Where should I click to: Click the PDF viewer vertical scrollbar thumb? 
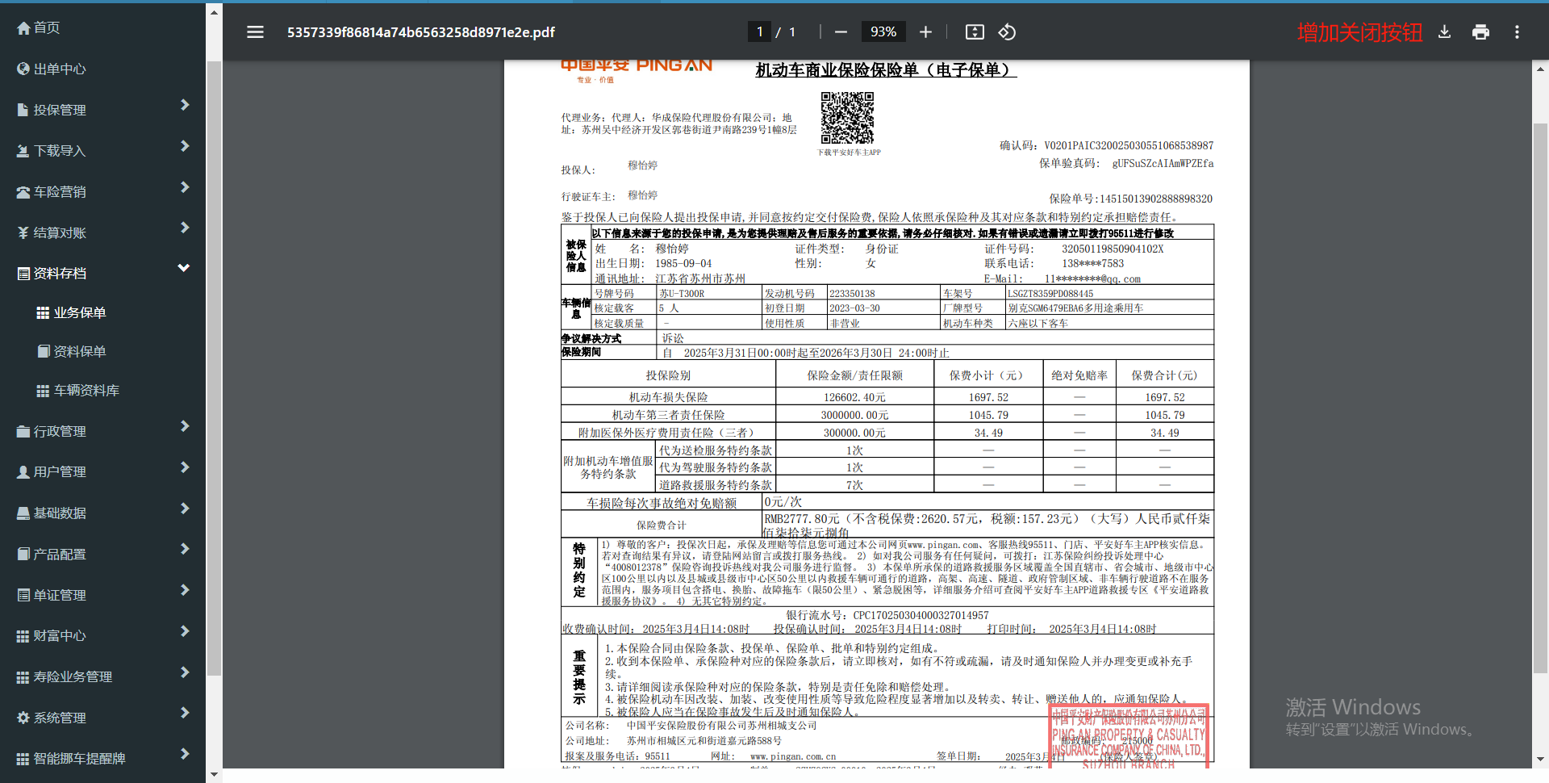(1540, 398)
